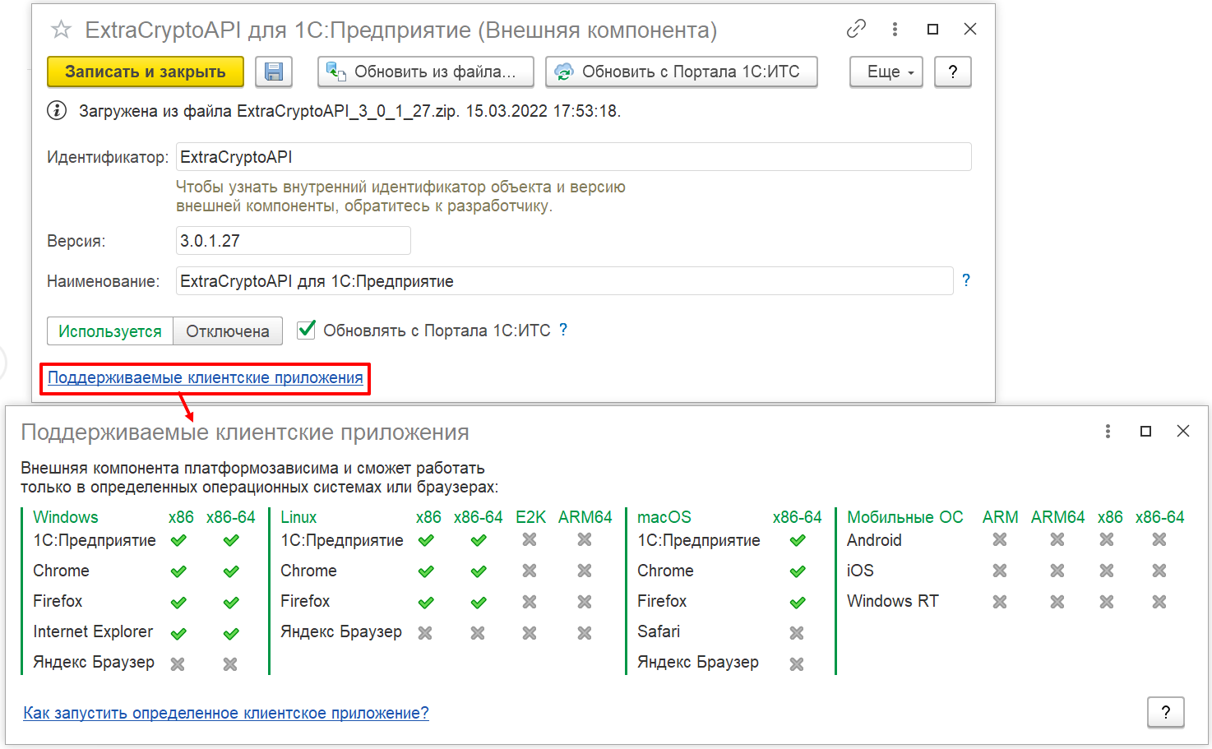
Task: Click the blue question mark next to the Наименование field
Action: (x=966, y=280)
